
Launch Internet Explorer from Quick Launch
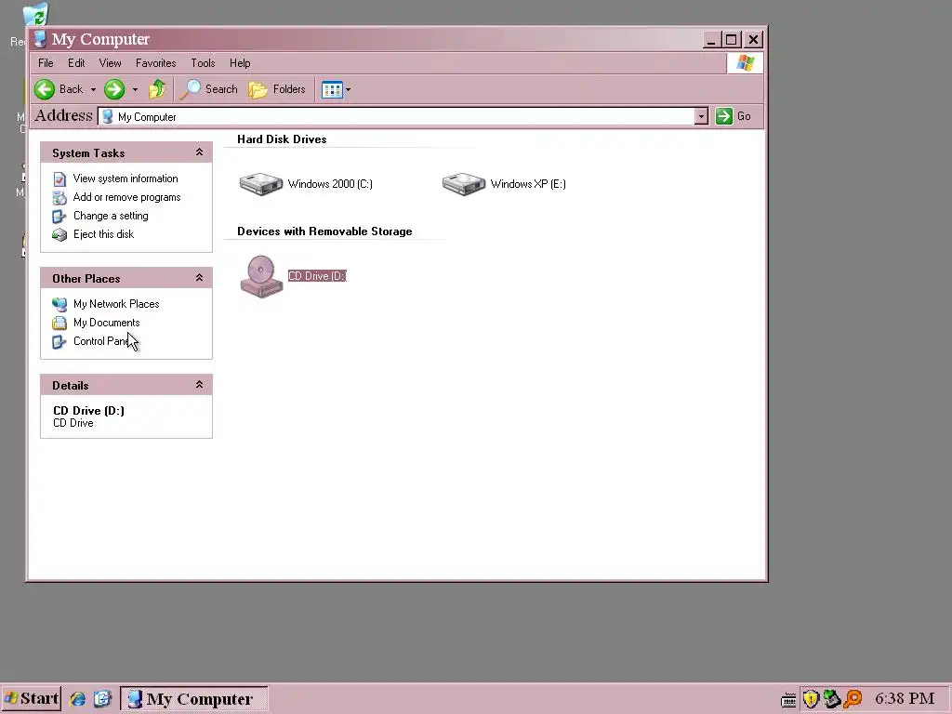[77, 699]
